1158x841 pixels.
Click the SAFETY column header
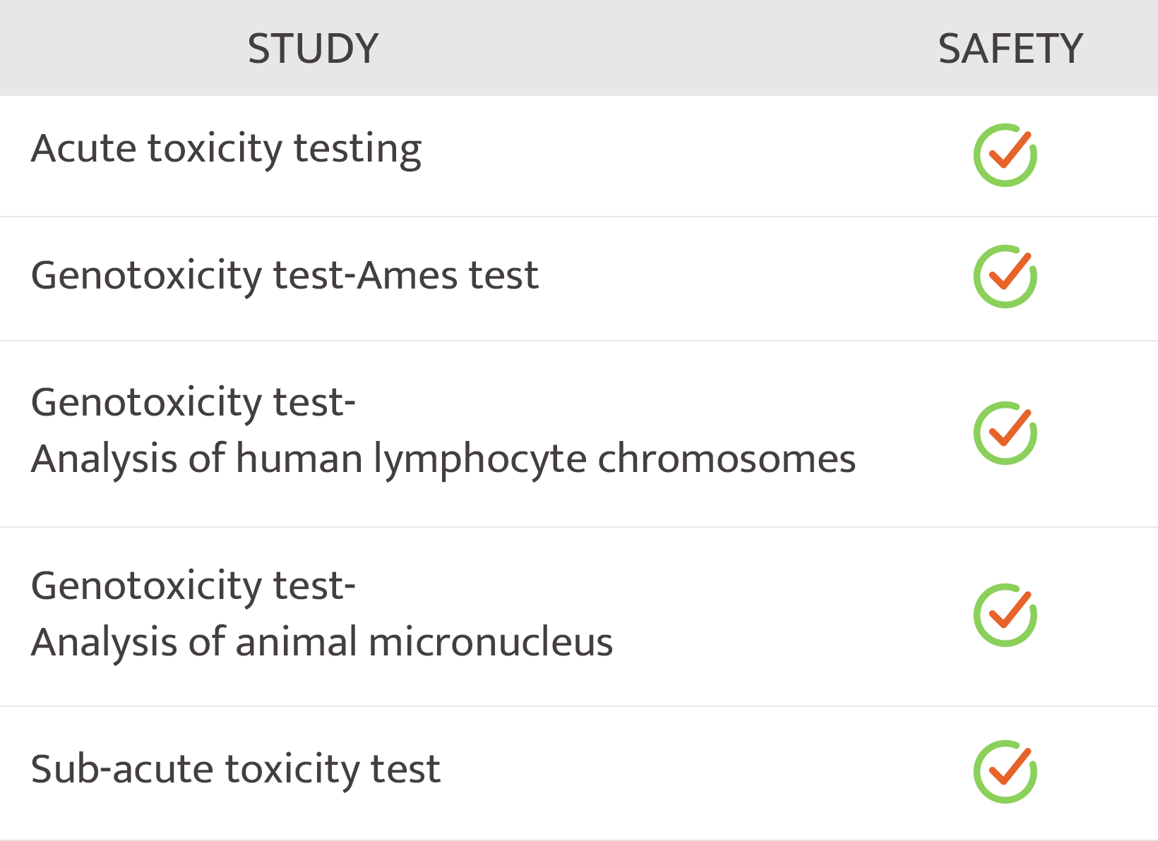[x=1010, y=49]
